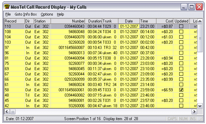206x124 pixels.
Task: Tick the Updated checkbox for record 75
Action: point(181,63)
